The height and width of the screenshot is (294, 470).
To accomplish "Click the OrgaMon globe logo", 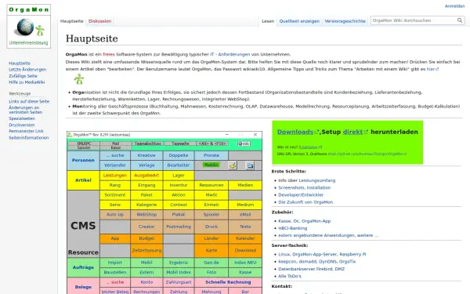I will pos(28,26).
